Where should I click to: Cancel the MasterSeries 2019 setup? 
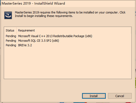coord(120,96)
